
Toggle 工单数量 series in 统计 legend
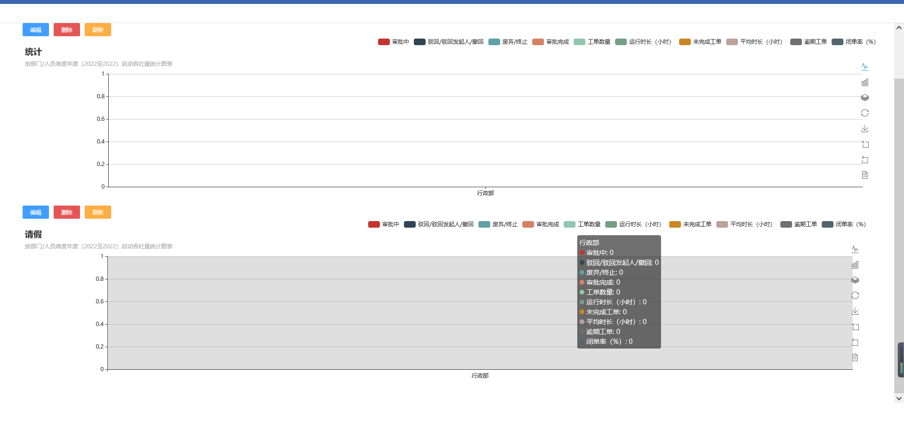(592, 42)
